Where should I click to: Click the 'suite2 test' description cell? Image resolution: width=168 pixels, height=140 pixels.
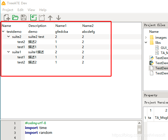(36, 37)
